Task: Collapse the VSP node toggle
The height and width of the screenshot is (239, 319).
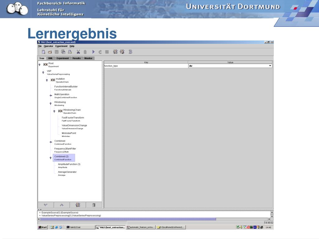Action: tap(43, 73)
